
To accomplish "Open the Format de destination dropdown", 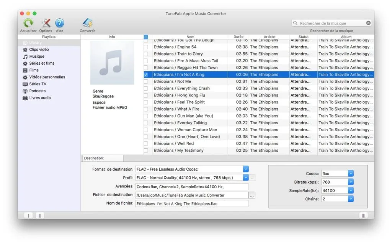I will pyautogui.click(x=245, y=169).
